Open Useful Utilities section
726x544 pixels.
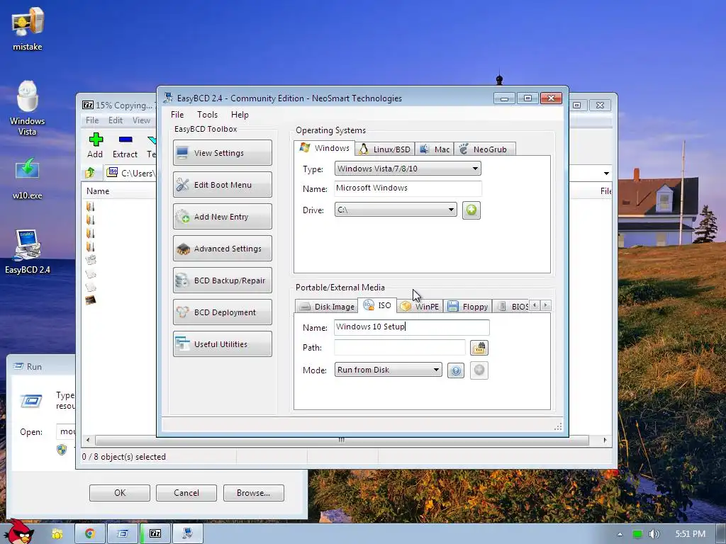(222, 344)
